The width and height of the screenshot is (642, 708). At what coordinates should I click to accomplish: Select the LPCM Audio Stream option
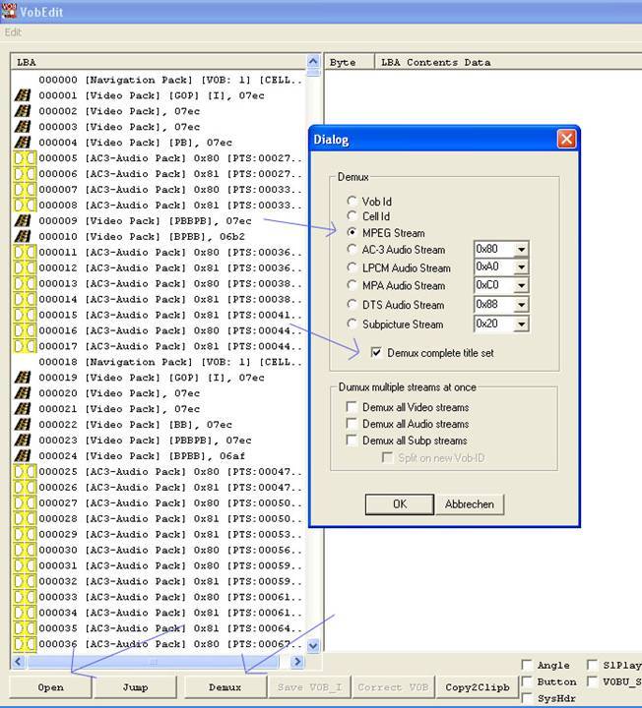[x=352, y=267]
